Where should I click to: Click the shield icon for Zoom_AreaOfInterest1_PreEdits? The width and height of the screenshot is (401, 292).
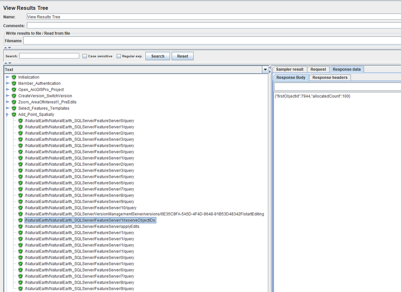(14, 102)
